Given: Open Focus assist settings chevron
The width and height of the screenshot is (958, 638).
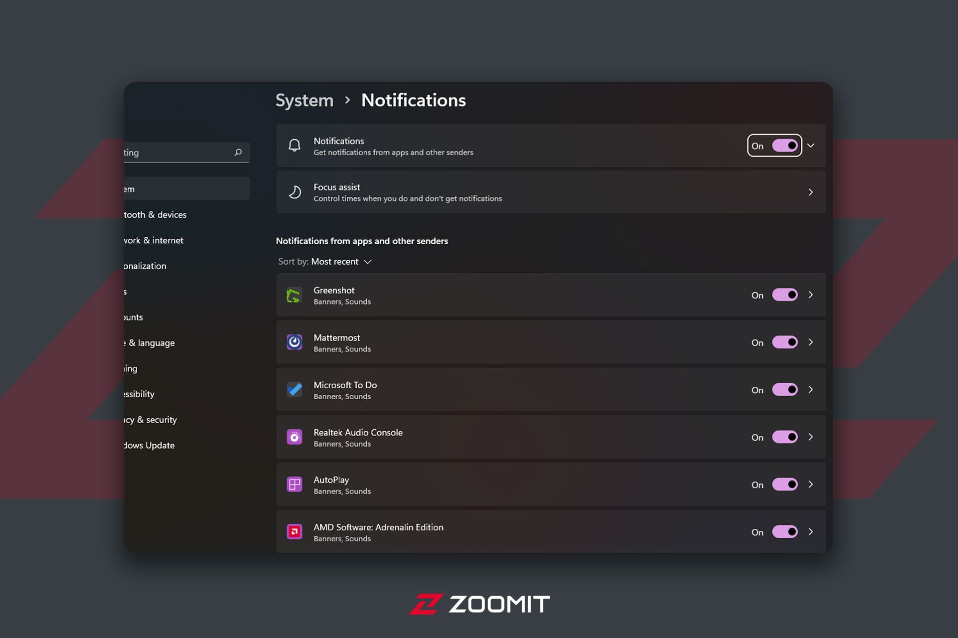Looking at the screenshot, I should tap(811, 192).
